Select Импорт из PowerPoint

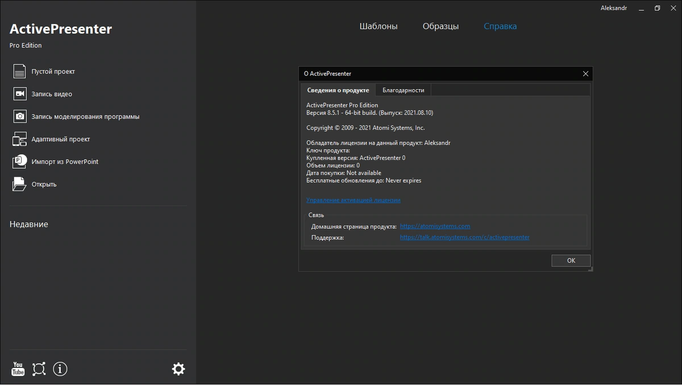tap(65, 161)
